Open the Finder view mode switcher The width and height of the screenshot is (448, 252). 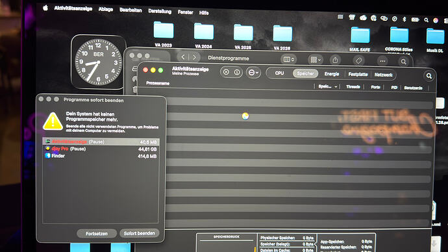pyautogui.click(x=288, y=60)
